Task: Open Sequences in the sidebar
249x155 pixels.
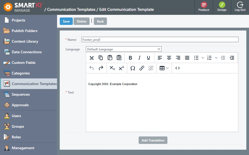Action: click(x=29, y=94)
